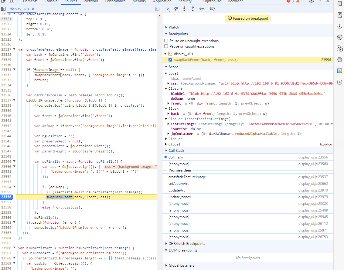Click line number 23542 in gutter
Screen dimensions: 344x270
coord(6,126)
